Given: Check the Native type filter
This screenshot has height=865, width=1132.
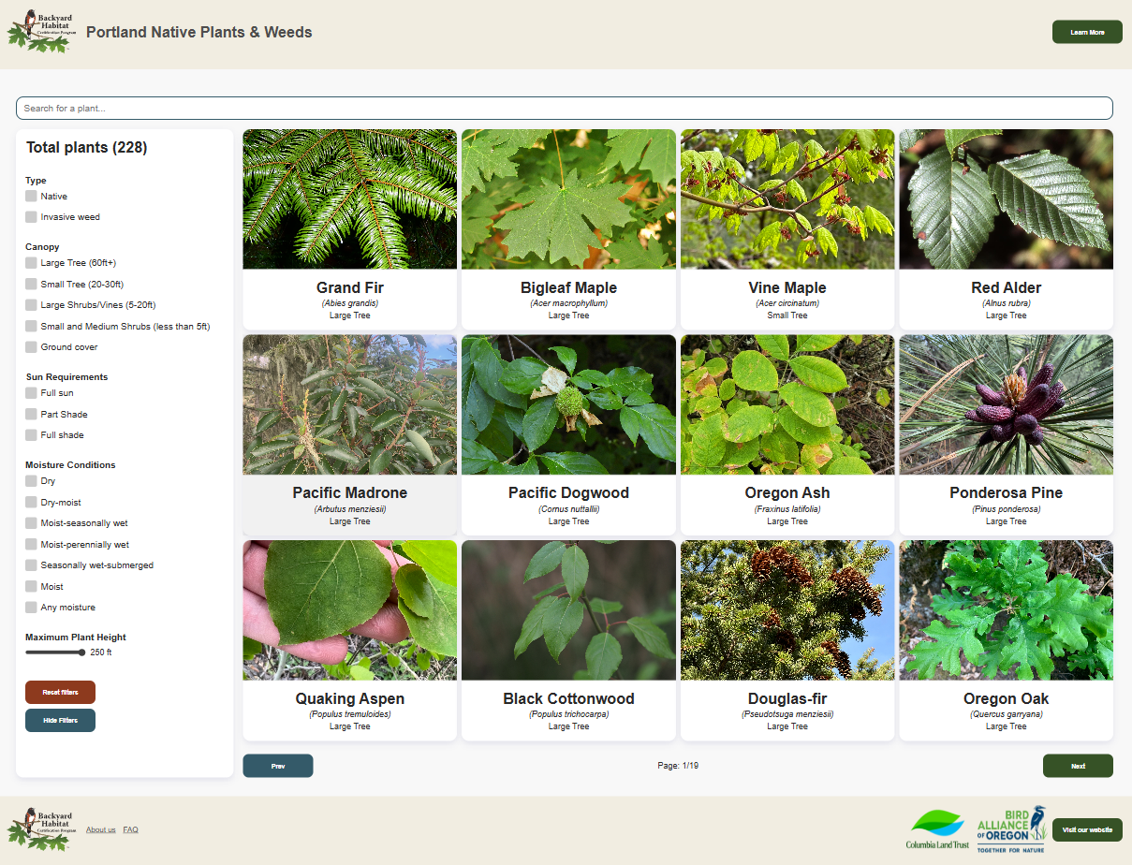Looking at the screenshot, I should point(31,197).
